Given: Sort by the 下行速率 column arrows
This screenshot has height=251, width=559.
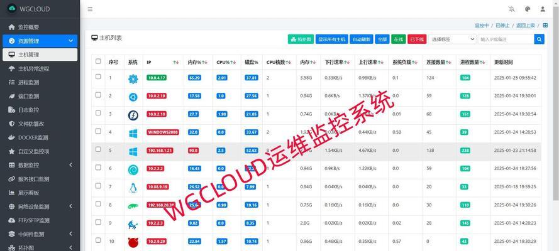Looking at the screenshot, I should [347, 62].
